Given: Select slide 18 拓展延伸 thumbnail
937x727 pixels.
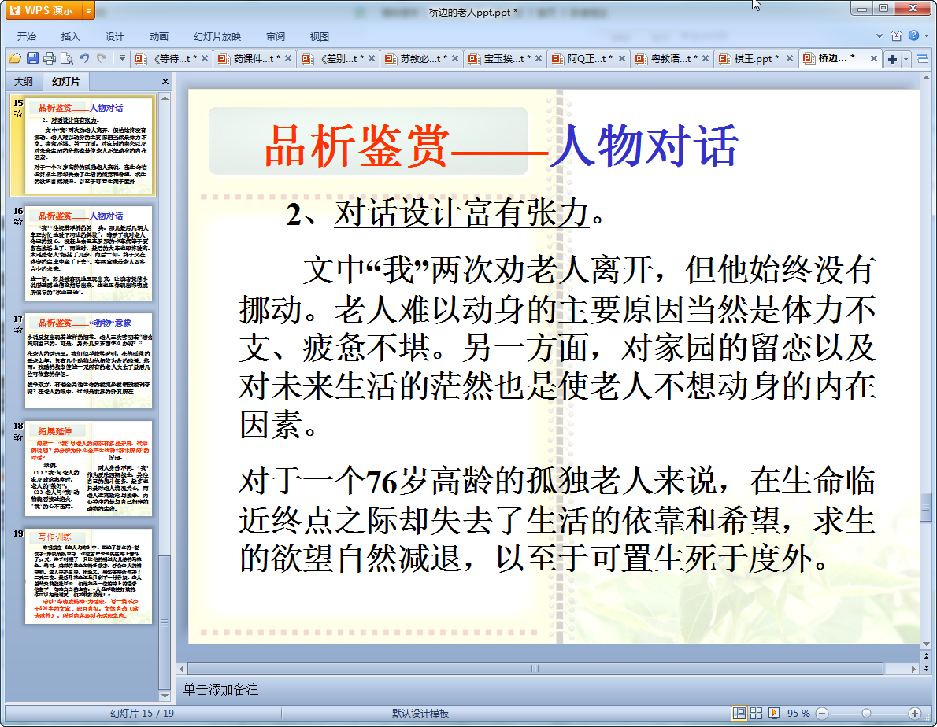Looking at the screenshot, I should pyautogui.click(x=89, y=468).
